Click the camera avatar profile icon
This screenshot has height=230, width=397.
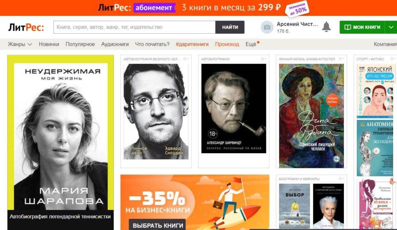point(267,27)
